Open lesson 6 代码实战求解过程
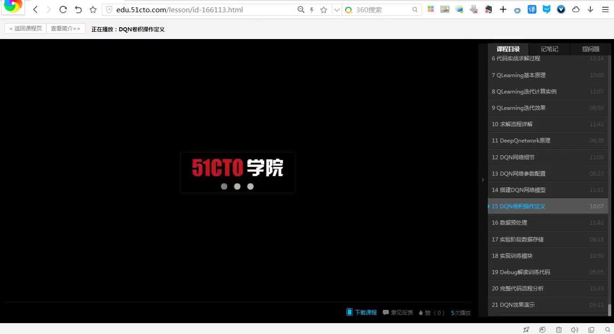Screen dimensions: 614x334 pos(548,59)
